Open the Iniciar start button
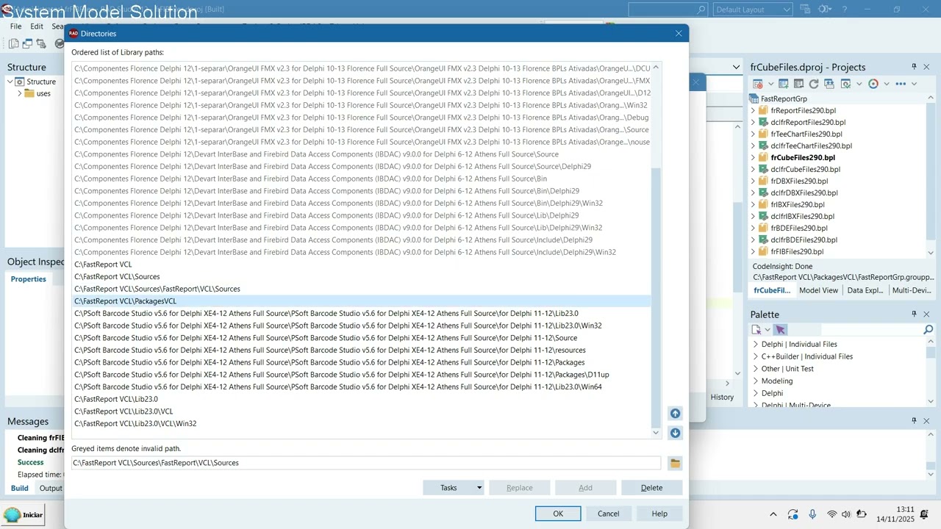Screen dimensions: 941x529 (x=24, y=514)
